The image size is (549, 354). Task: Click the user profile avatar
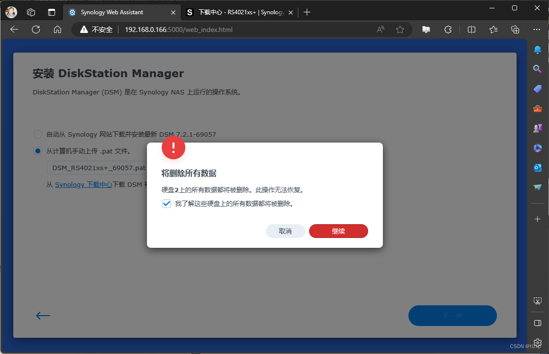click(11, 12)
